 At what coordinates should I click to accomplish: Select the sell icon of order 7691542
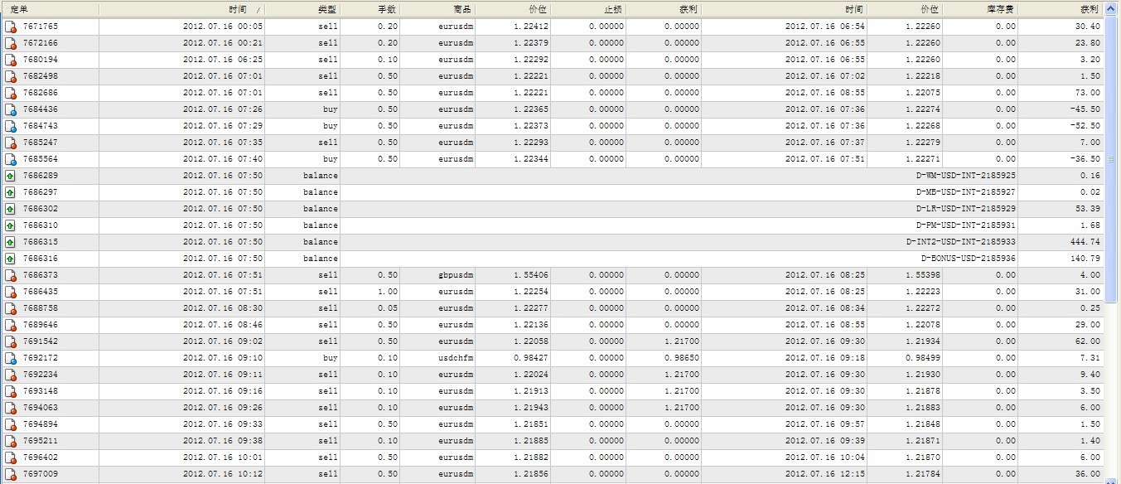click(11, 341)
